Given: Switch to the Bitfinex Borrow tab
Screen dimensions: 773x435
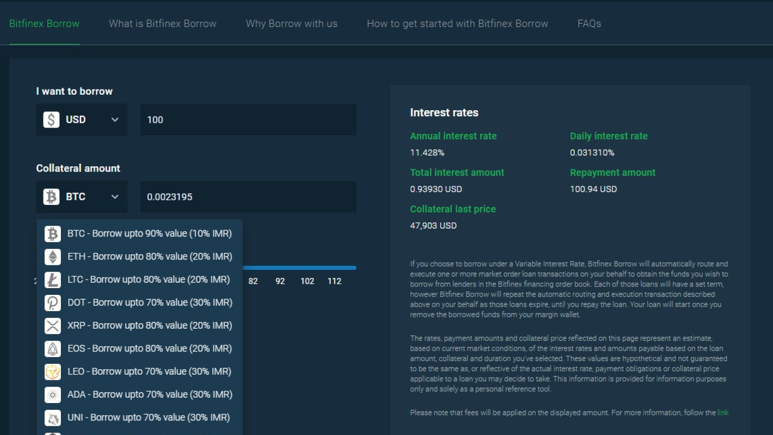Looking at the screenshot, I should point(44,24).
